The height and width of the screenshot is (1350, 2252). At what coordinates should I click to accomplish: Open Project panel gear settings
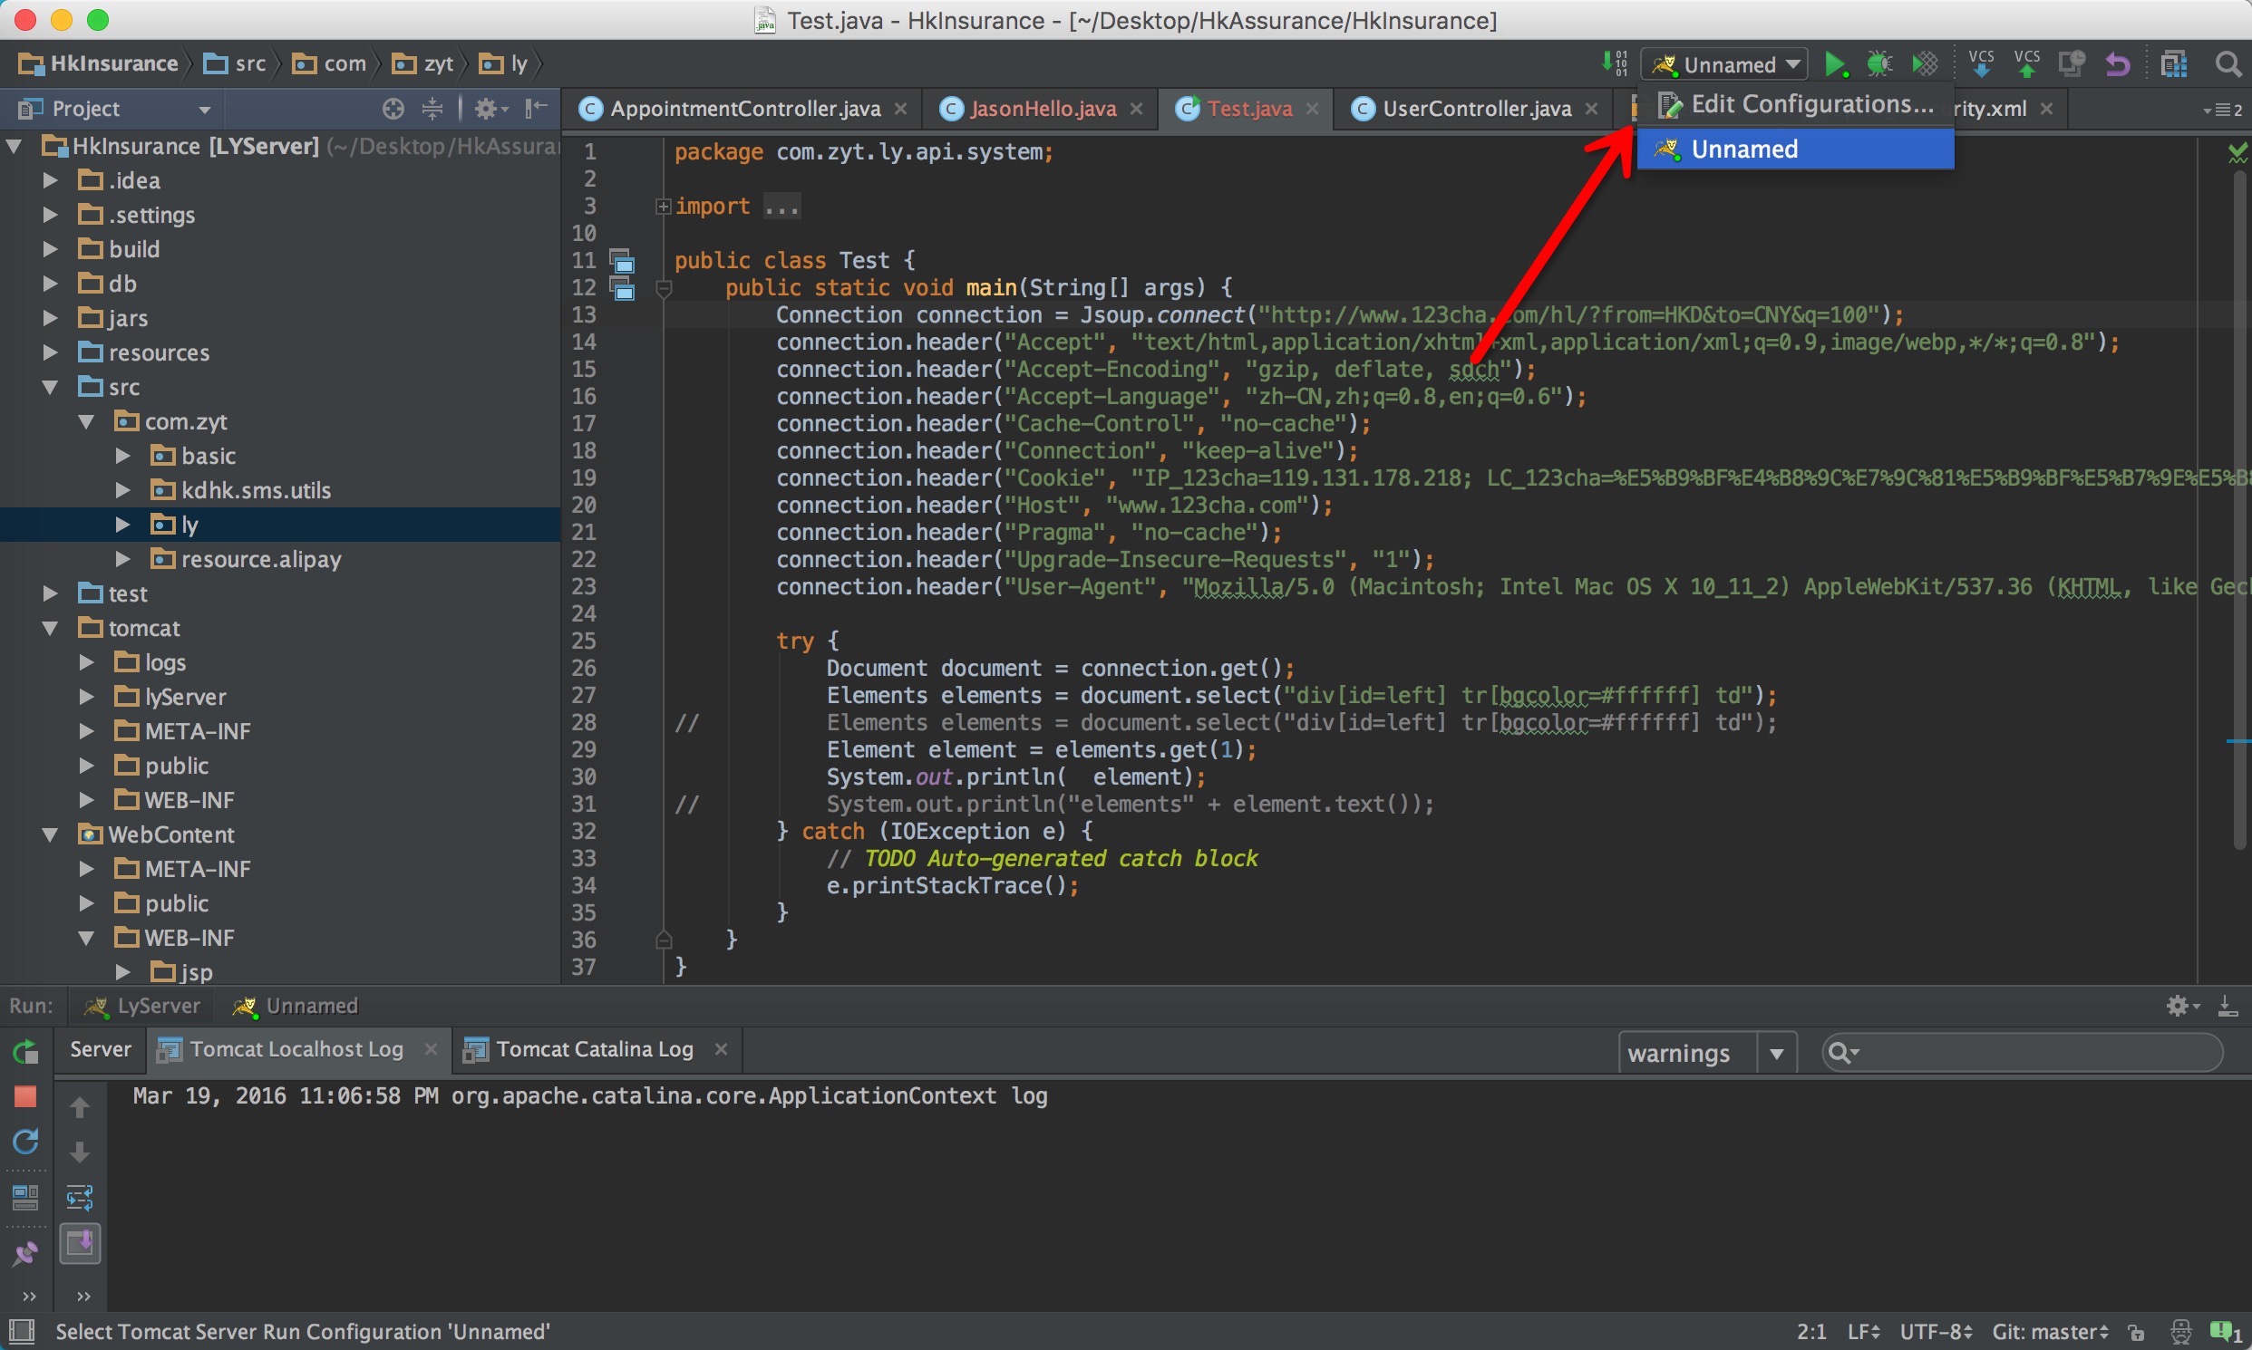coord(490,109)
